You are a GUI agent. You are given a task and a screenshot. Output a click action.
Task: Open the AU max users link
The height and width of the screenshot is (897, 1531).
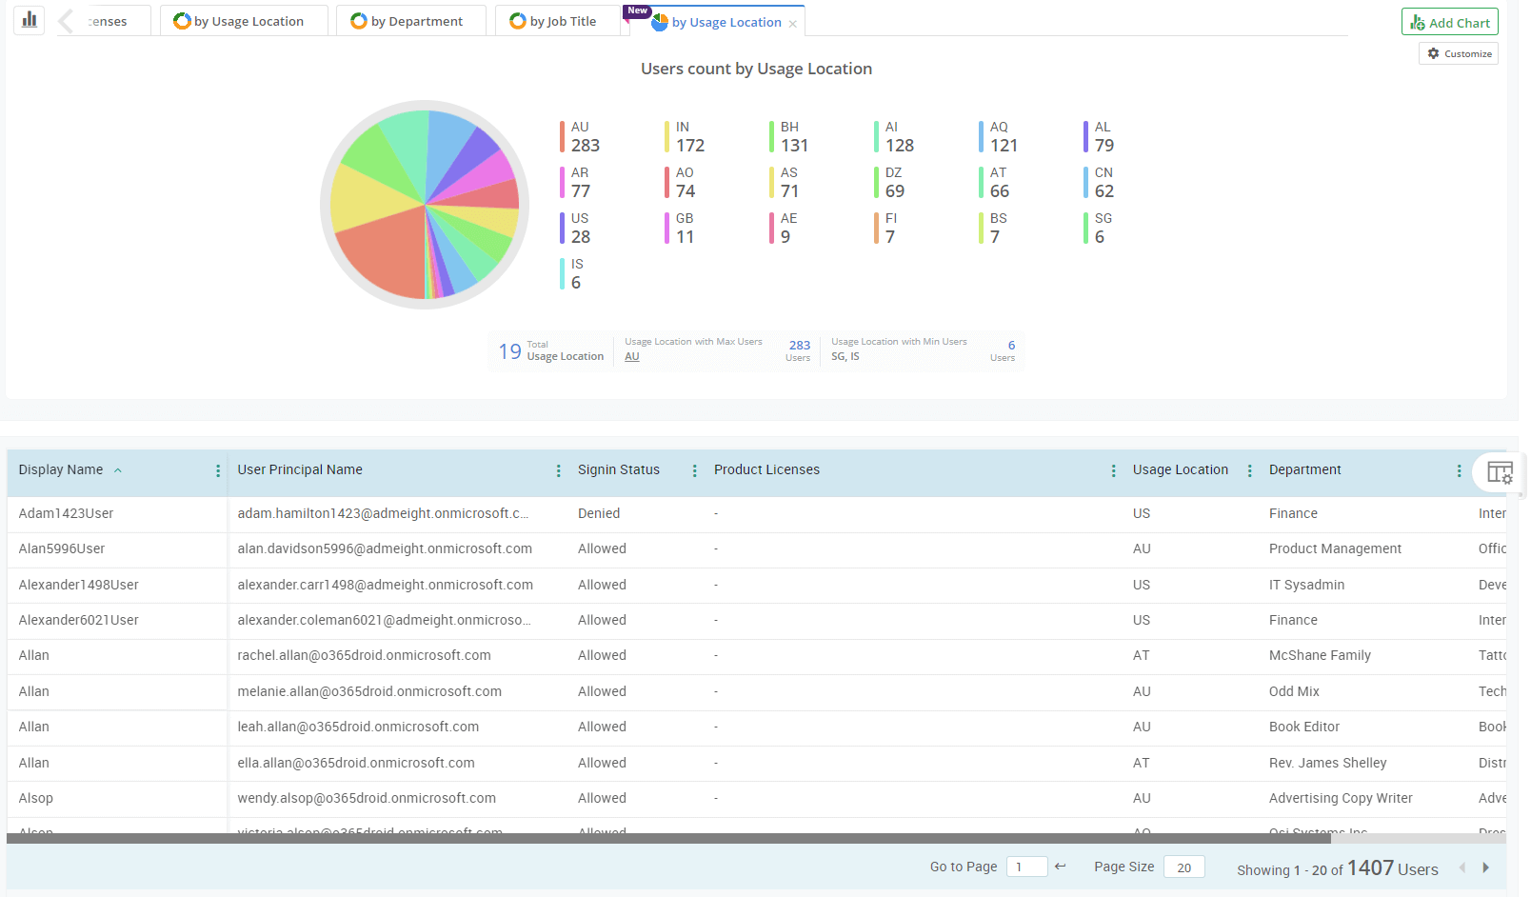[632, 357]
